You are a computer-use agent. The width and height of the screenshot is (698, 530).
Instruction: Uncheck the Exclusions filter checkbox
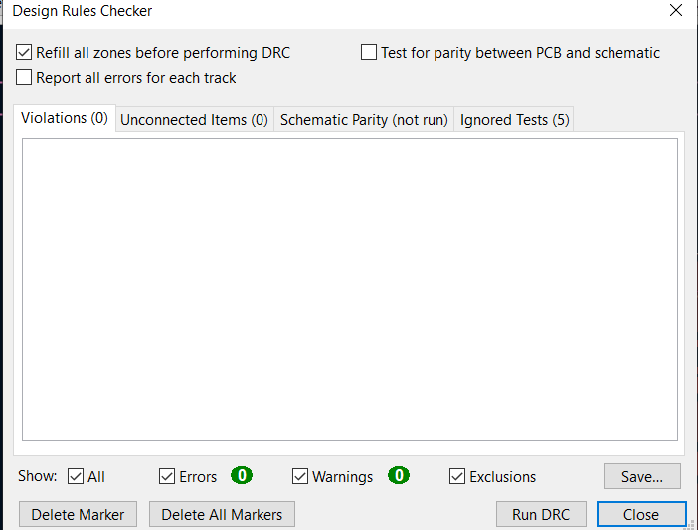pos(457,476)
